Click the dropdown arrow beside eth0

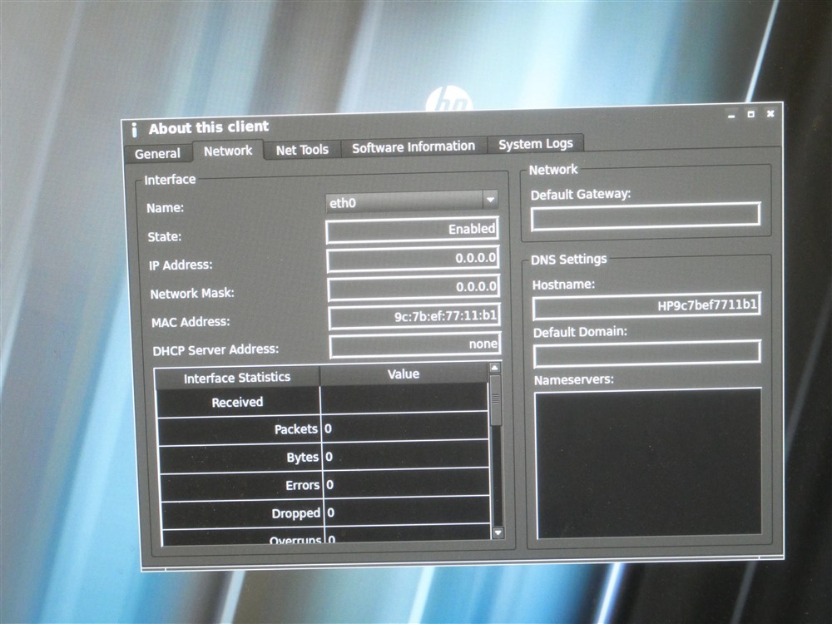coord(490,200)
